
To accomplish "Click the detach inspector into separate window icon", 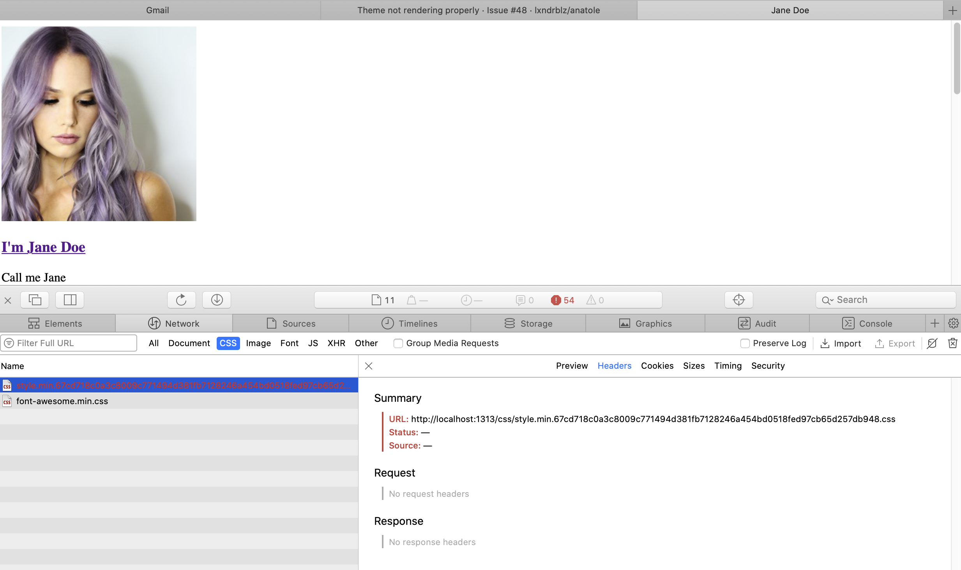I will click(35, 300).
